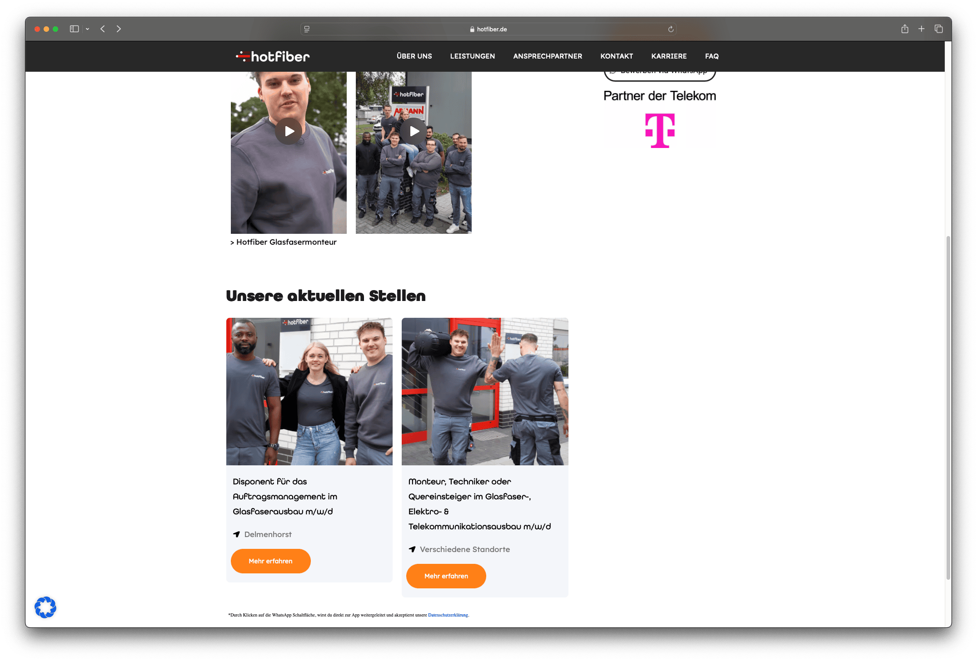This screenshot has width=977, height=661.
Task: Click the hotfiber logo in header
Action: 273,56
